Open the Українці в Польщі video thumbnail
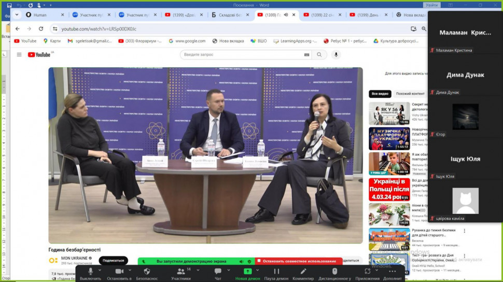 click(x=389, y=189)
